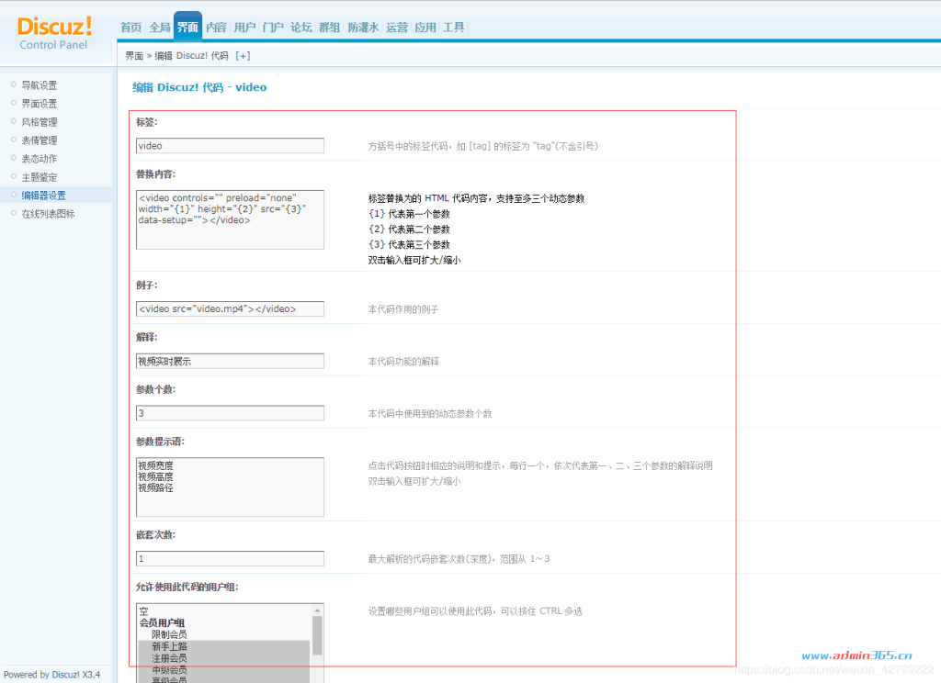Click the 标签 input containing video
941x683 pixels.
point(230,146)
